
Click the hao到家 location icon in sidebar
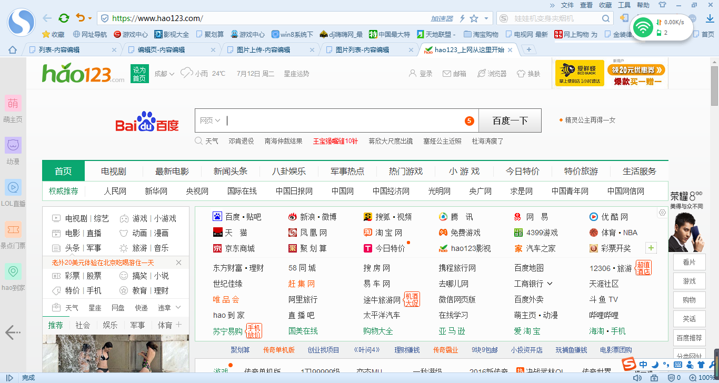click(13, 271)
